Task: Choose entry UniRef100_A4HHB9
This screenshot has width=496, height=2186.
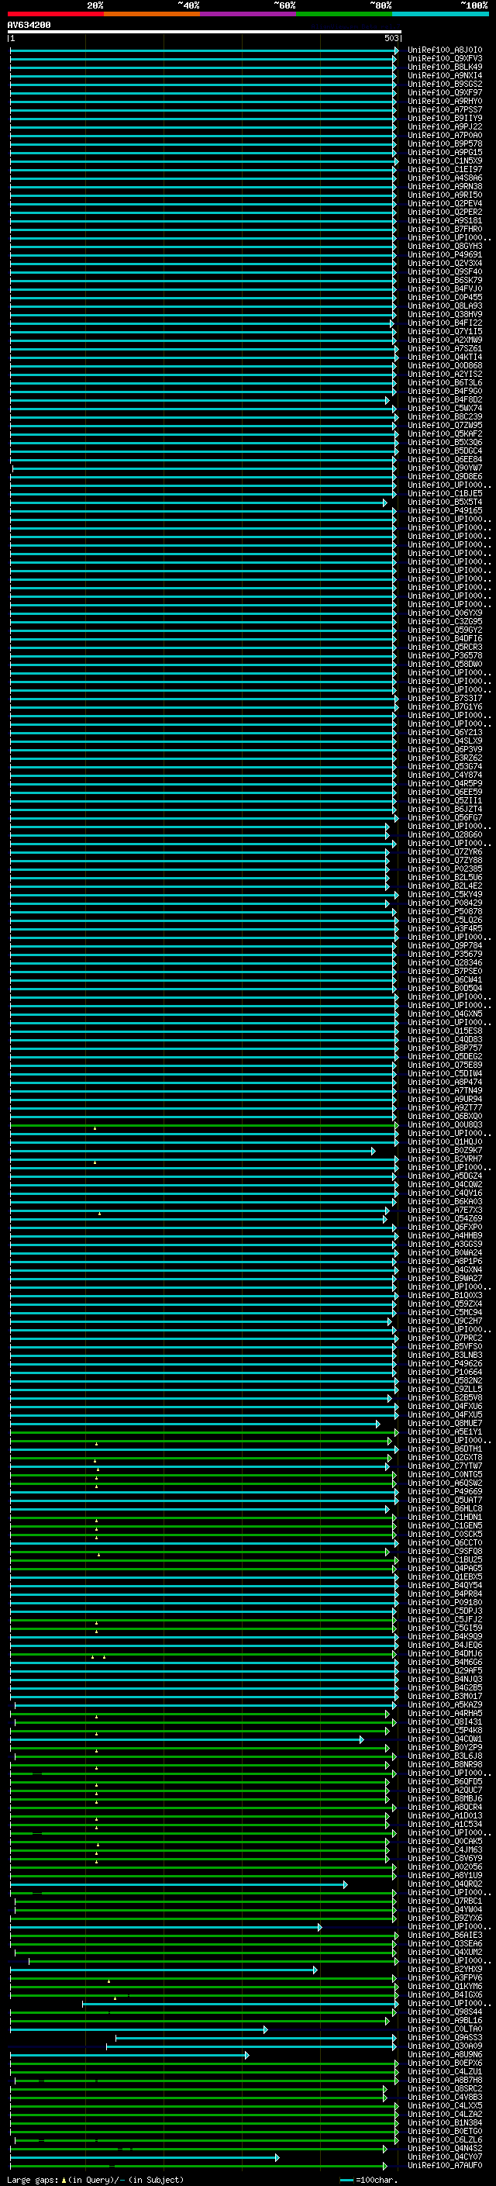Action: coord(444,1235)
